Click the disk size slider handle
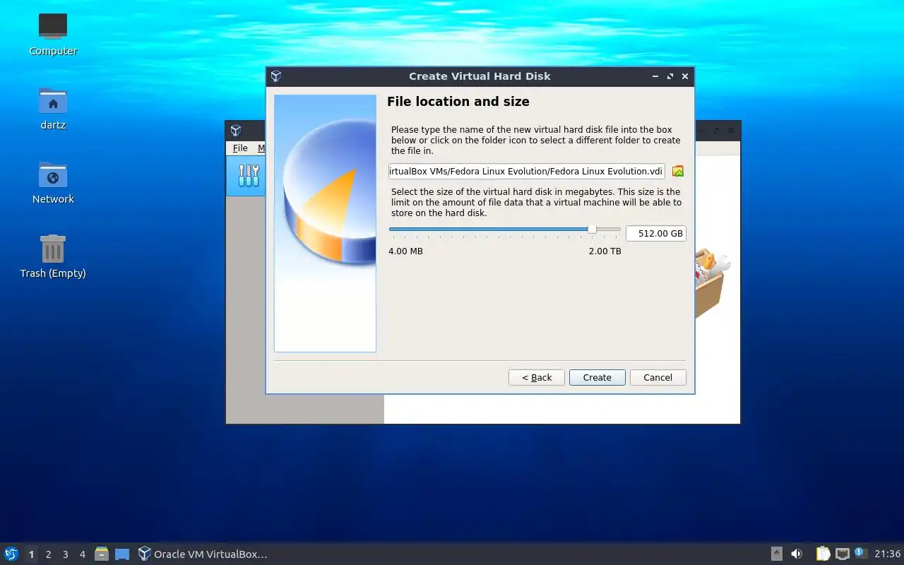The height and width of the screenshot is (565, 904). point(592,229)
